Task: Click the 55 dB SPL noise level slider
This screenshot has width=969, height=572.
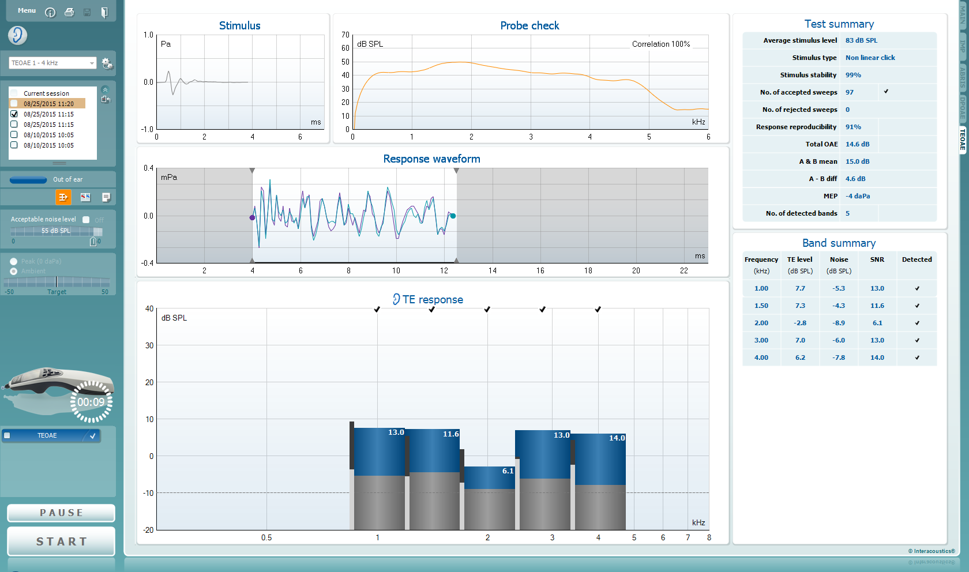Action: pyautogui.click(x=56, y=231)
